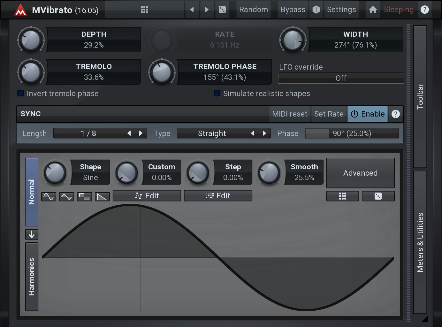The height and width of the screenshot is (327, 442).
Task: Click the Shape knob
Action: [x=55, y=172]
